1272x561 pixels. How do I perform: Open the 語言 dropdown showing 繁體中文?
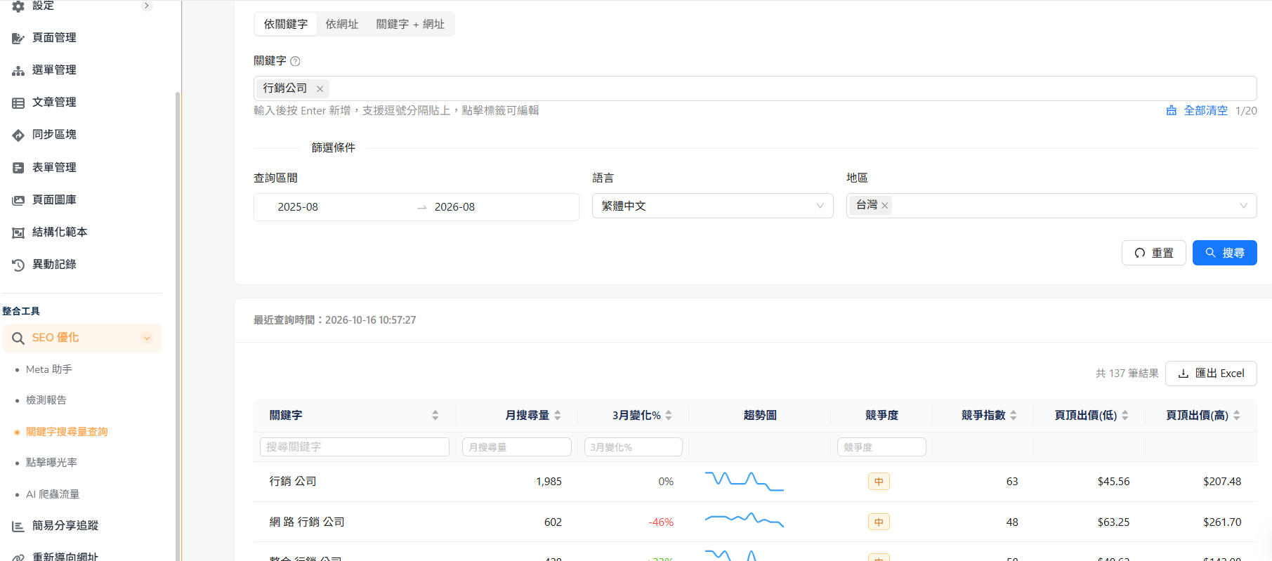pyautogui.click(x=712, y=206)
